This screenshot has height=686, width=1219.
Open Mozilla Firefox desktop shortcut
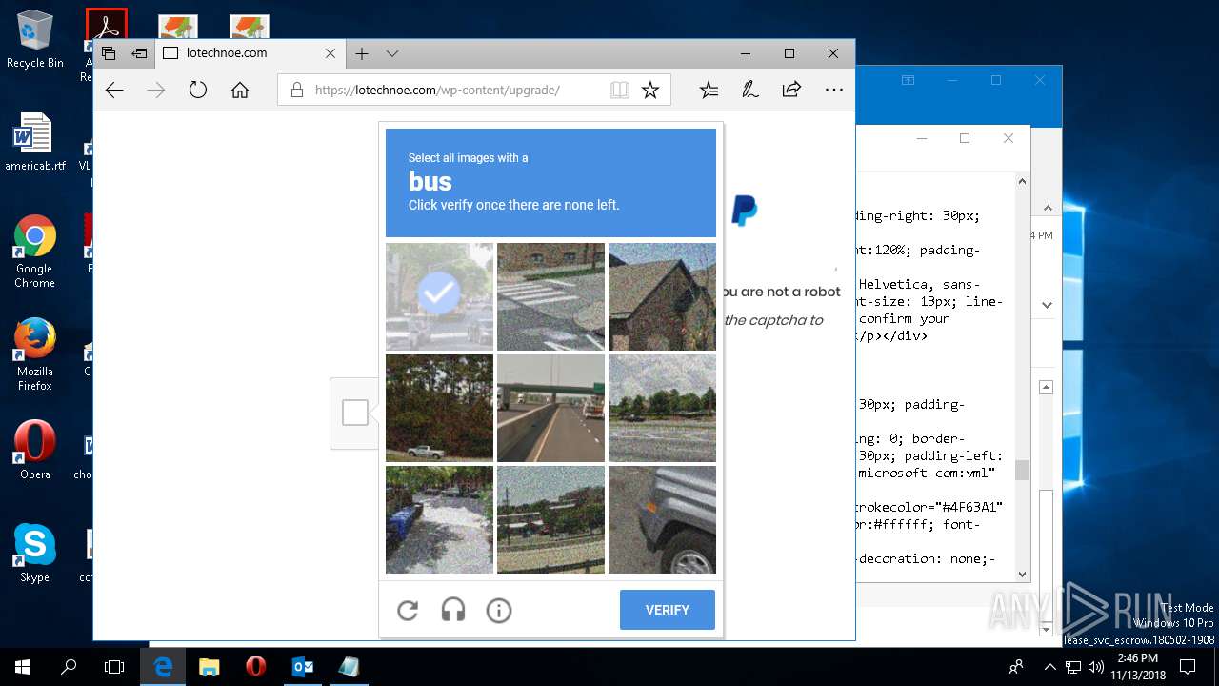(x=35, y=354)
